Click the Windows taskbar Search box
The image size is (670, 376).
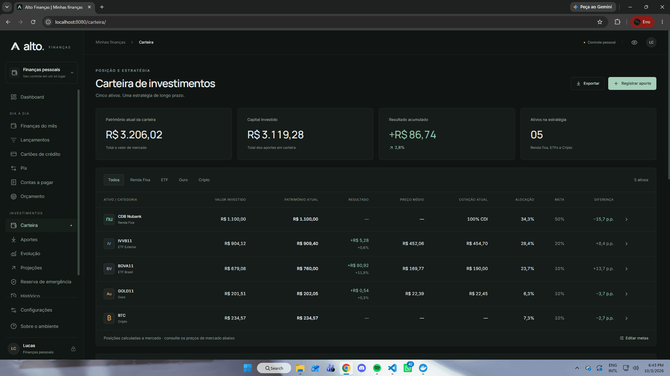[274, 368]
